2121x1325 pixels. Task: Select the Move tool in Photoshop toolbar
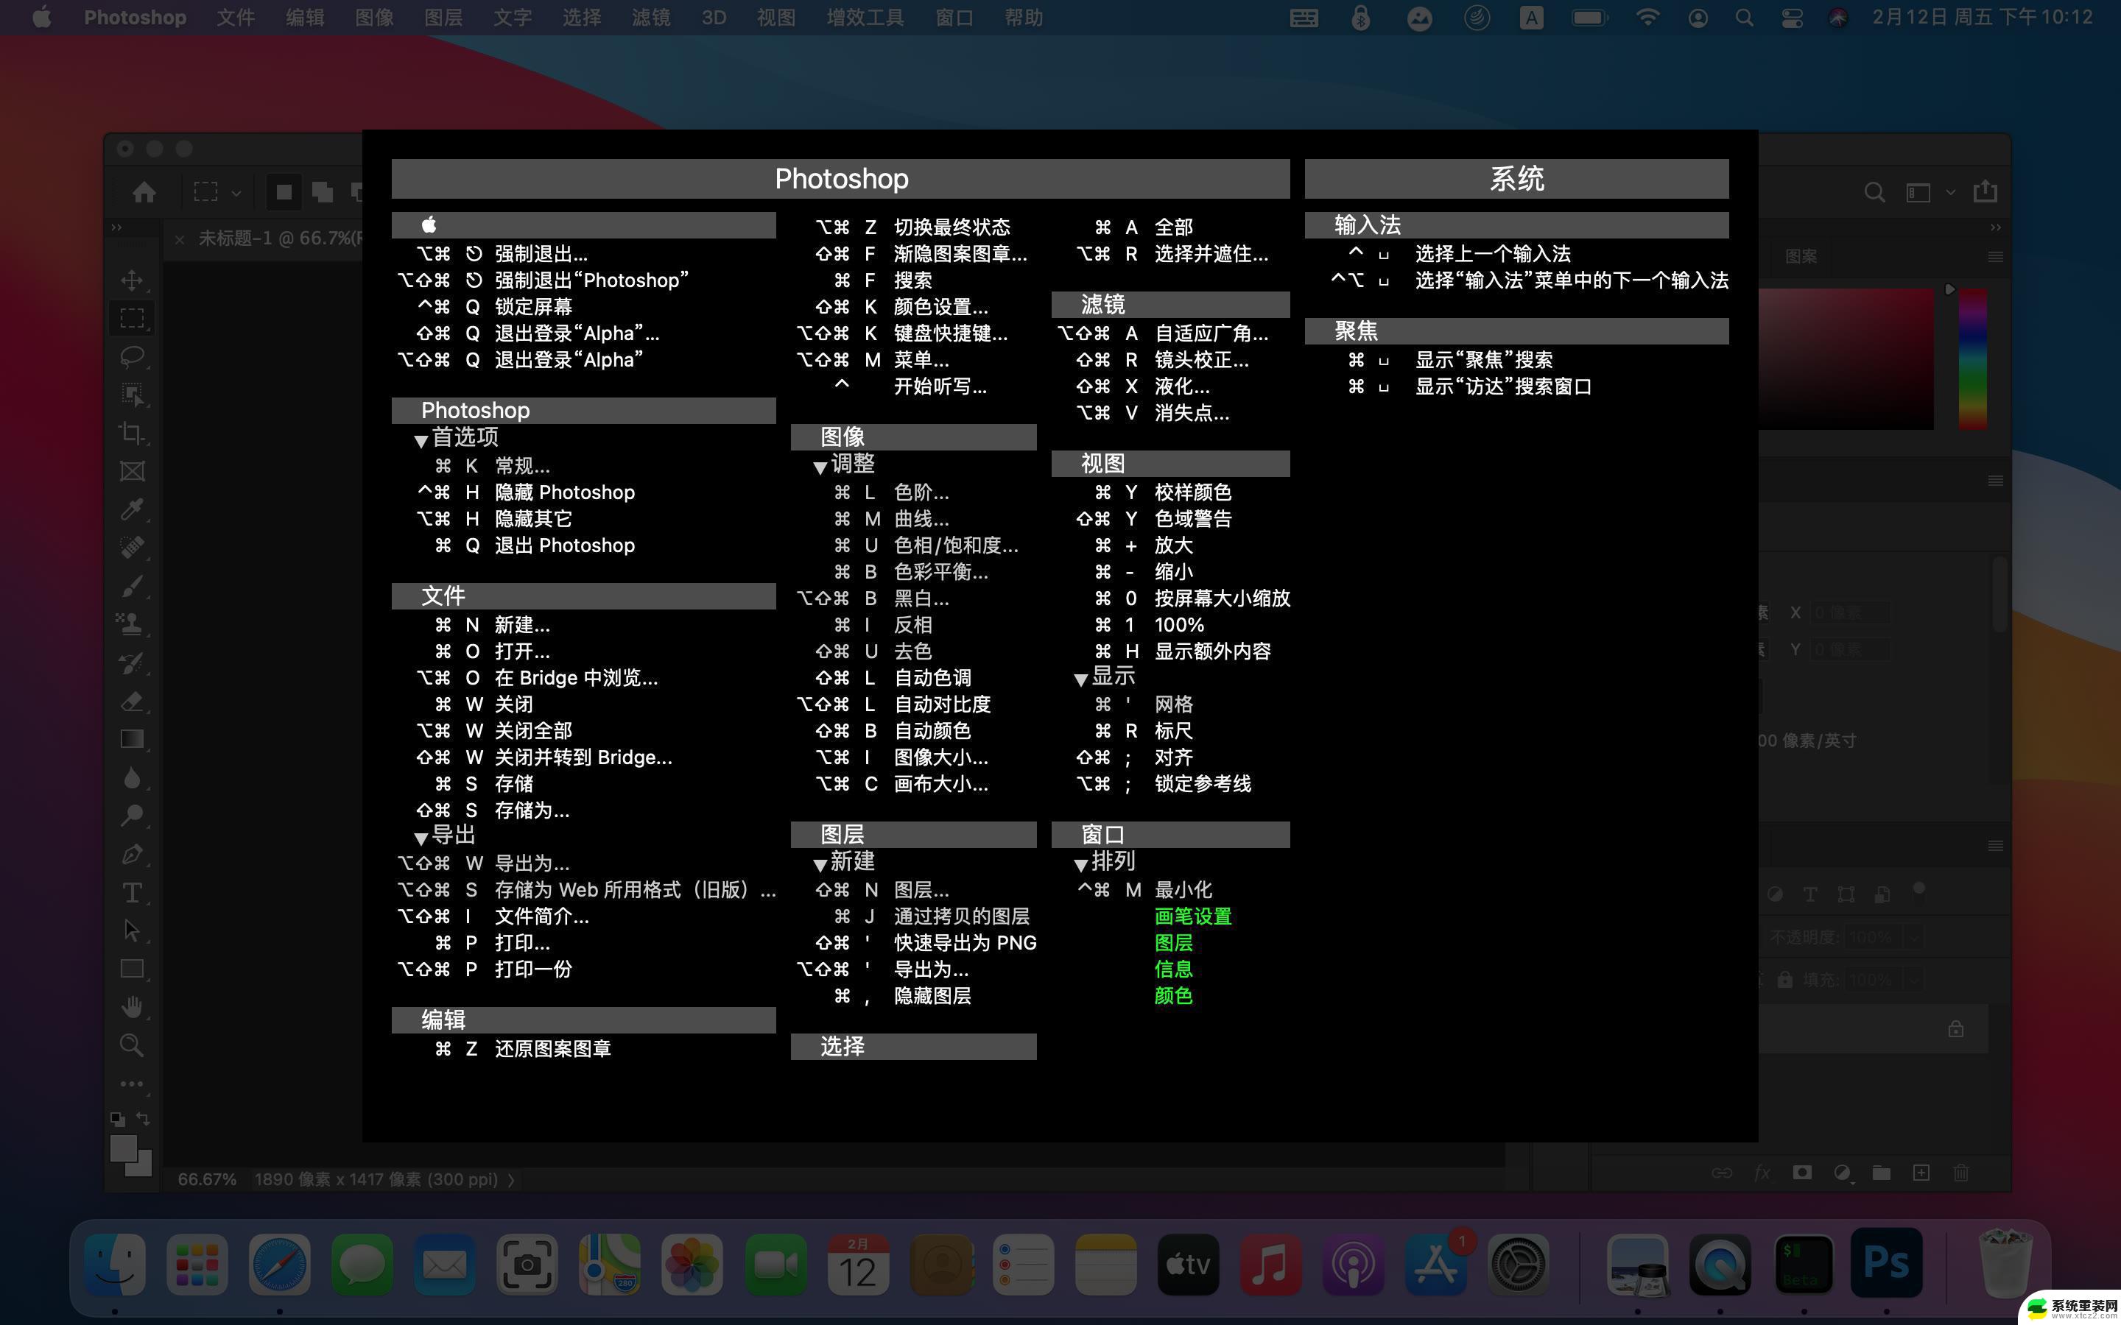click(x=132, y=280)
